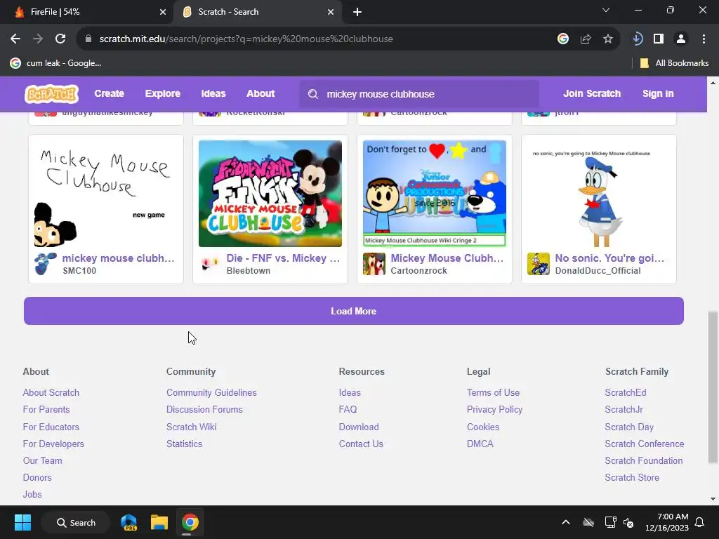Click the Bleebtown author name

(x=248, y=271)
